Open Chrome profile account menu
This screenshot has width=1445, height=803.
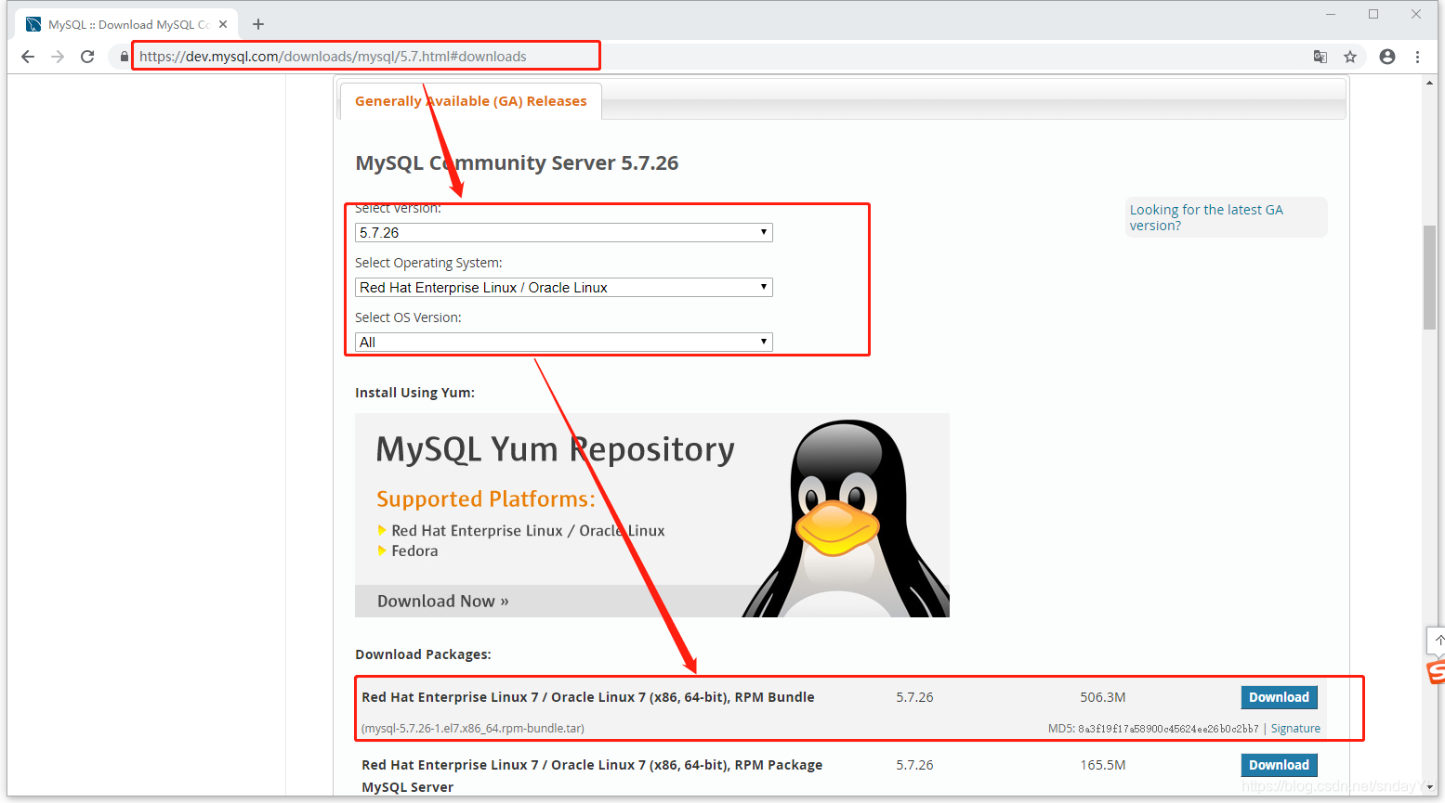1387,57
